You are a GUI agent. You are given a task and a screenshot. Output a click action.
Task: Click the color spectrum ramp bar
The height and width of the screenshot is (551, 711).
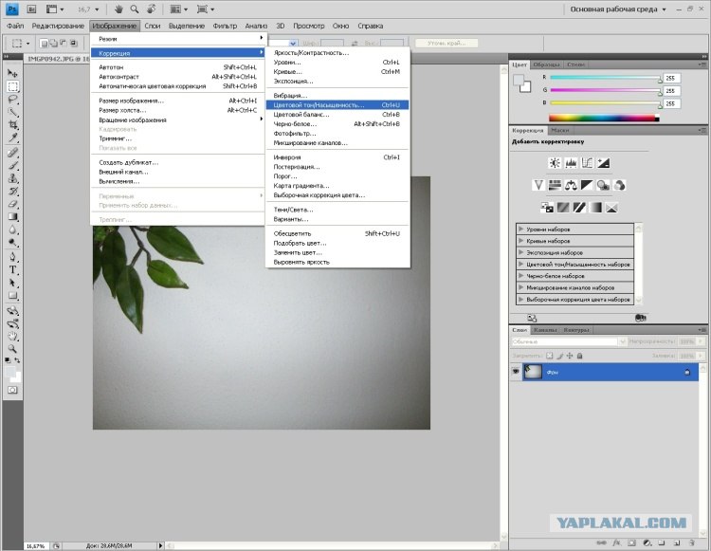[604, 119]
